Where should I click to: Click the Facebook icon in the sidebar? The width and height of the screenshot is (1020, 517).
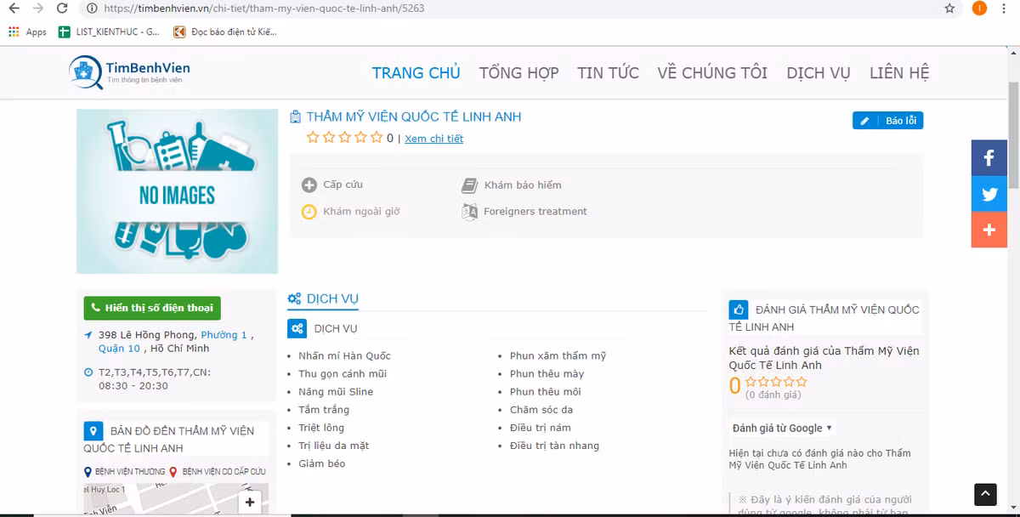tap(989, 157)
